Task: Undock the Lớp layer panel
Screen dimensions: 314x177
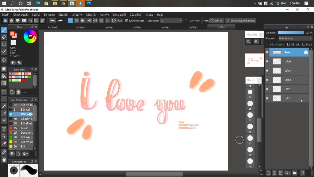Action: 308,27
